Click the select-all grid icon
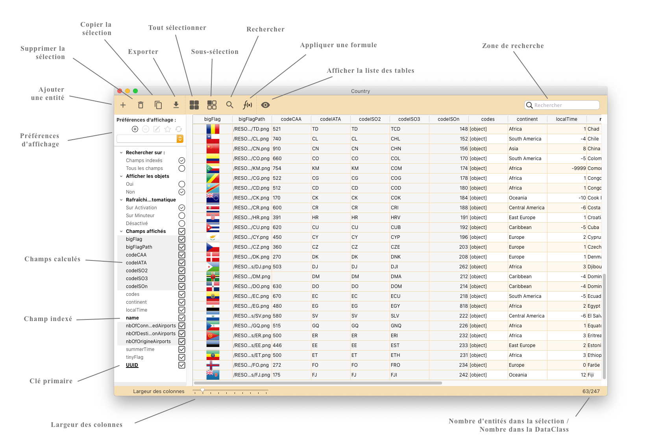The width and height of the screenshot is (649, 445). coord(194,105)
